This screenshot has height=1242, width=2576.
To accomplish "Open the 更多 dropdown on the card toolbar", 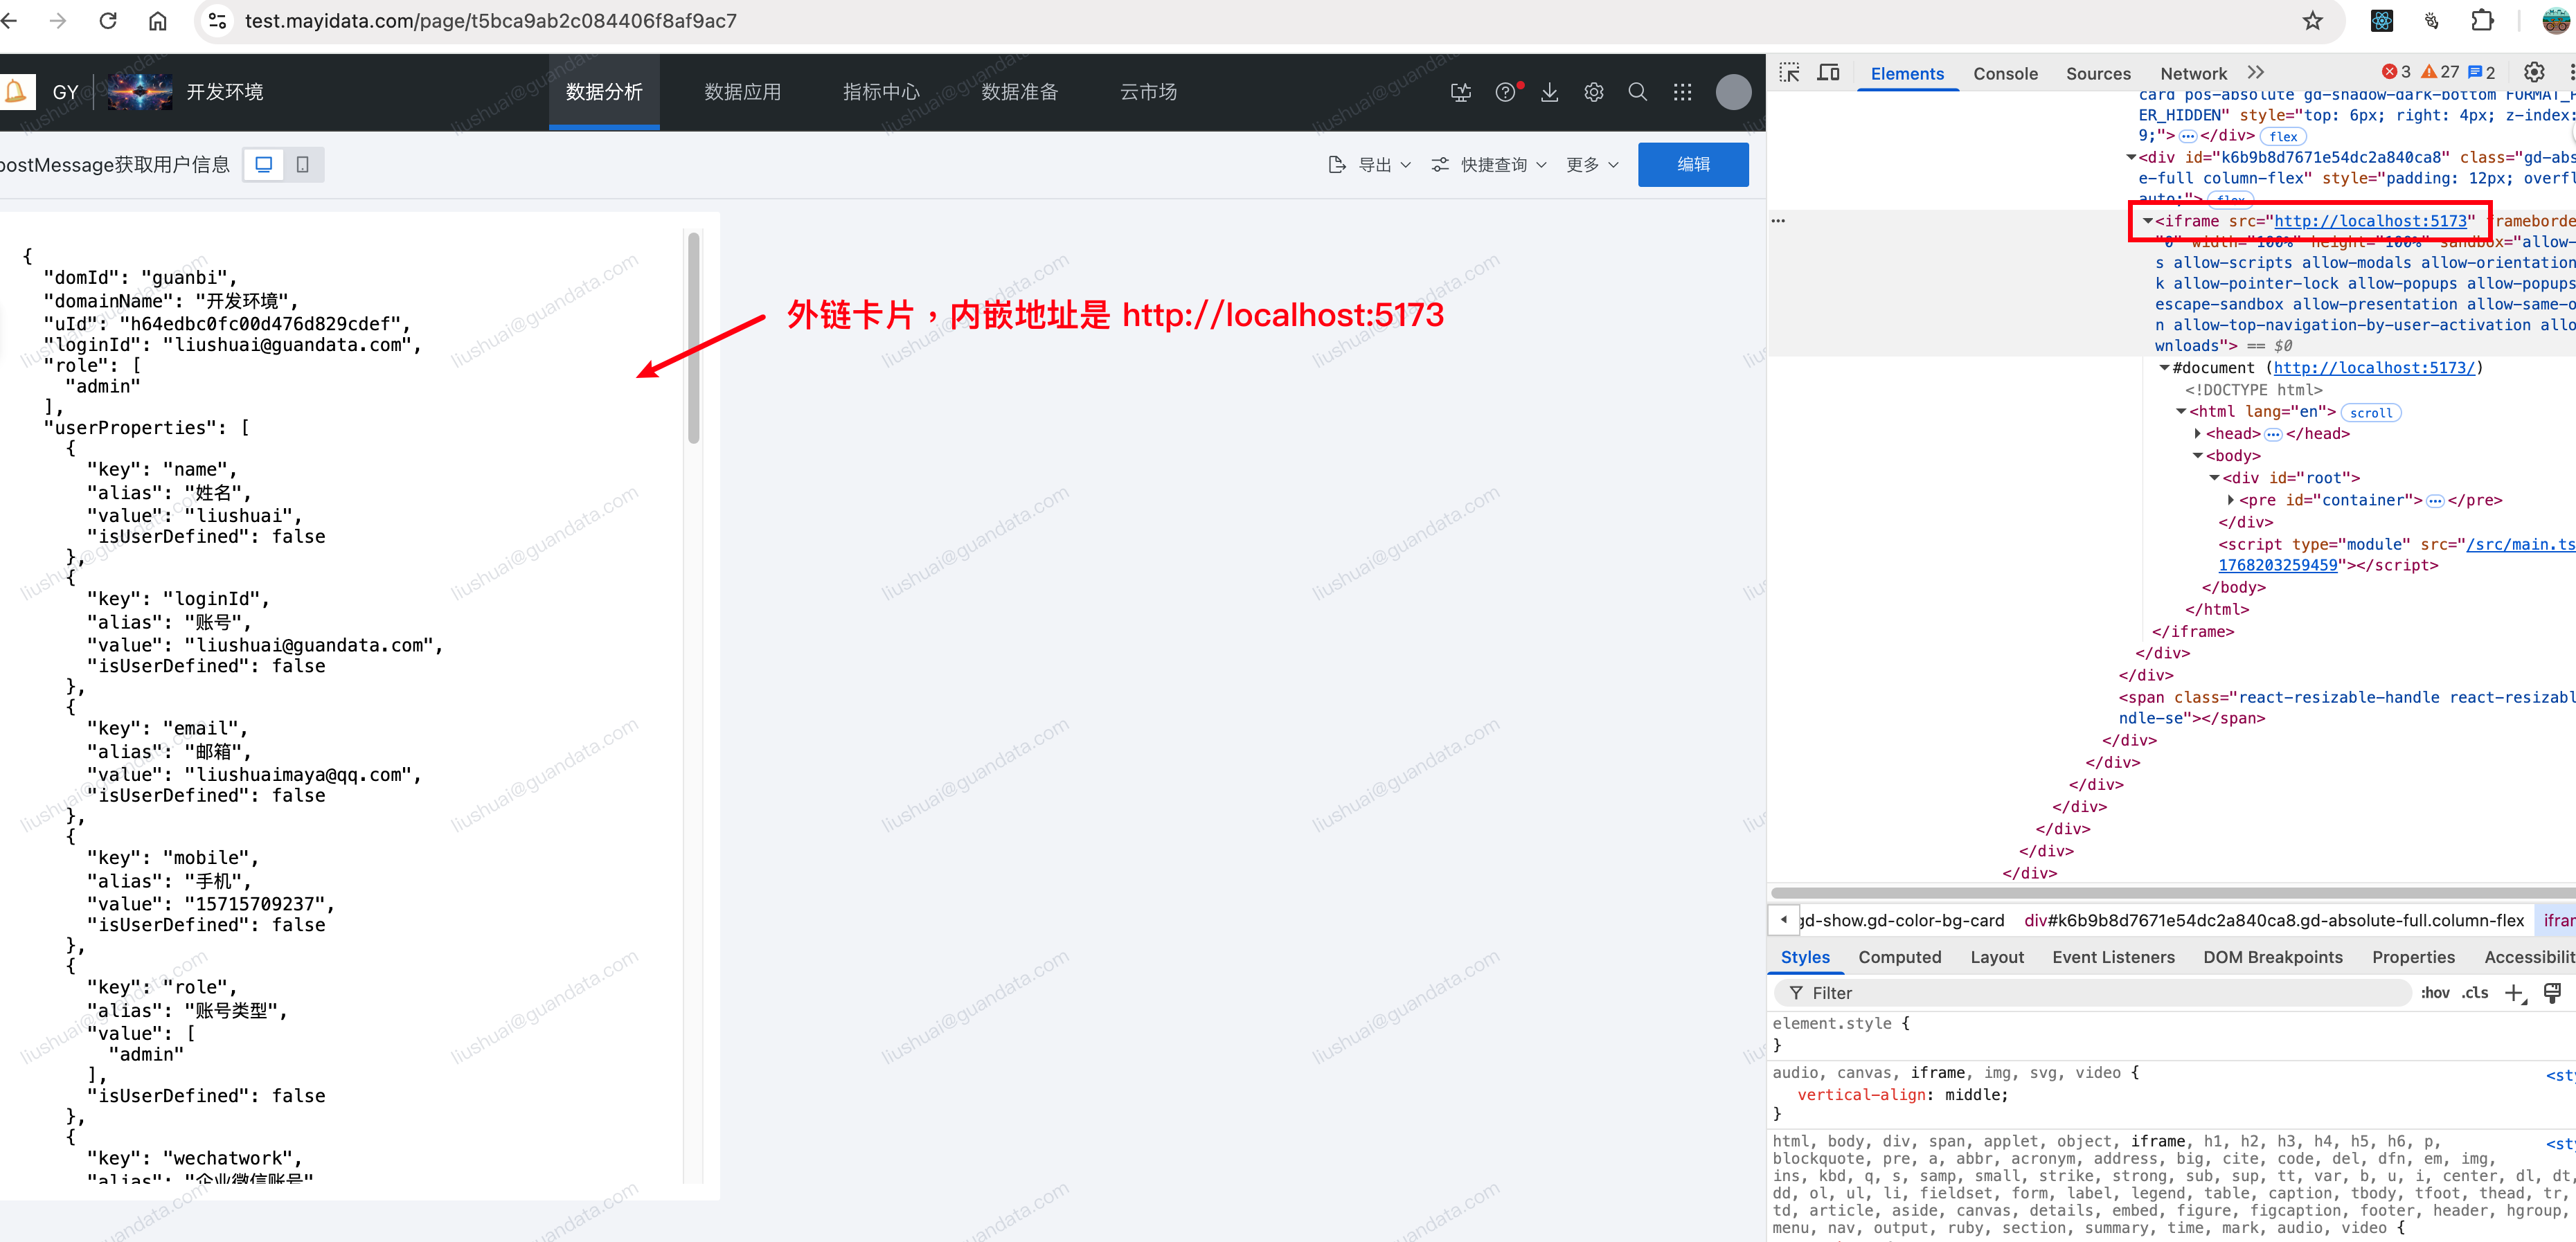I will click(1592, 164).
